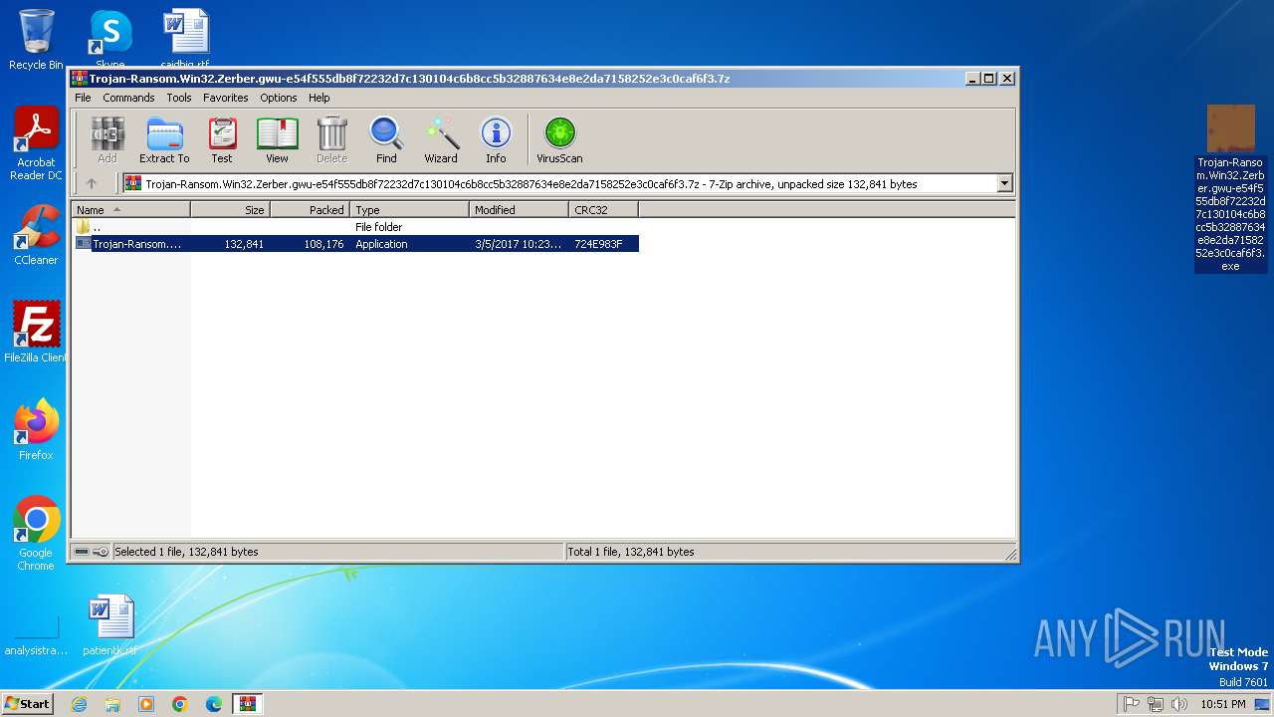Open the CCleaner desktop shortcut
The image size is (1274, 717).
click(x=36, y=235)
